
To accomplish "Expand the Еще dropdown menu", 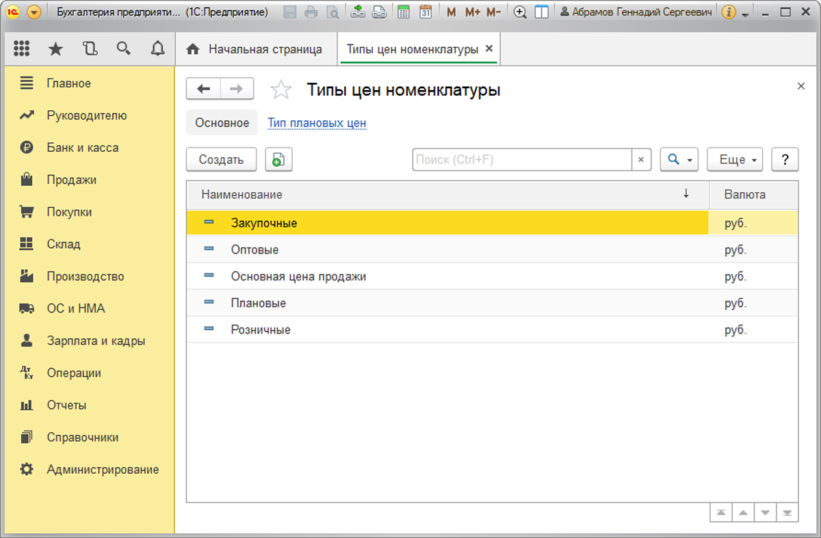I will [x=734, y=159].
